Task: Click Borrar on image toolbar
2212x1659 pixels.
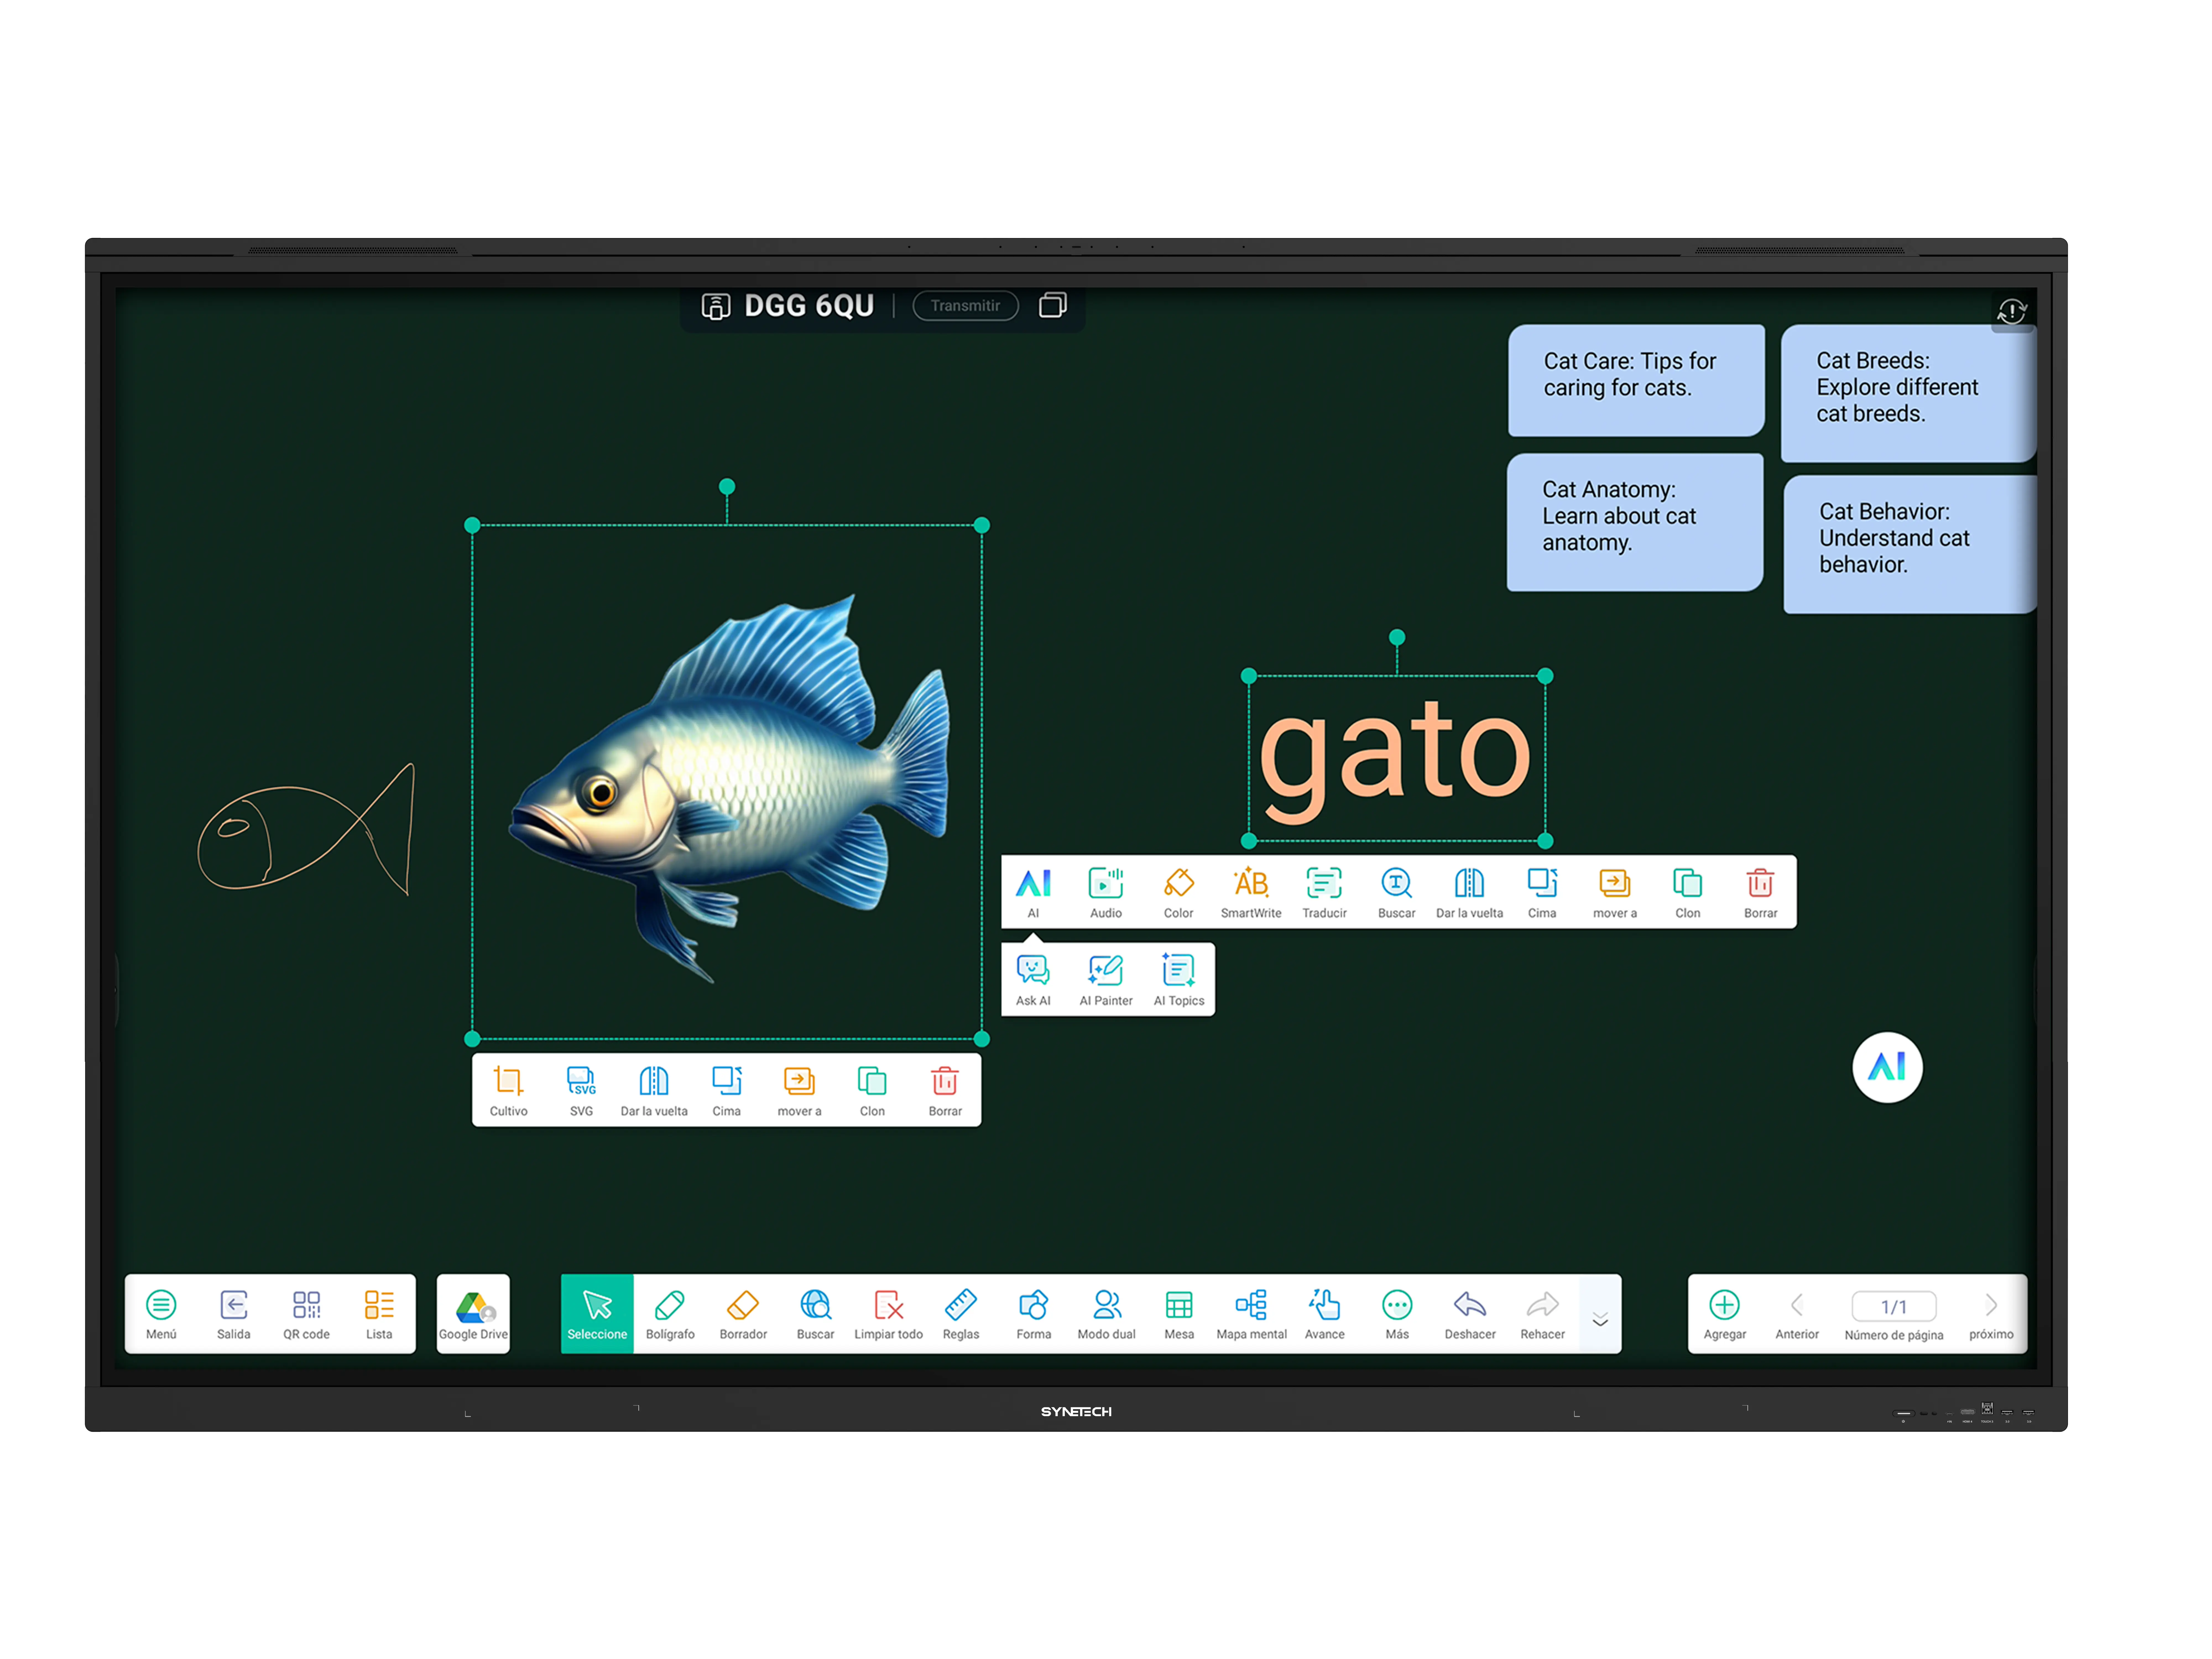Action: (x=945, y=1090)
